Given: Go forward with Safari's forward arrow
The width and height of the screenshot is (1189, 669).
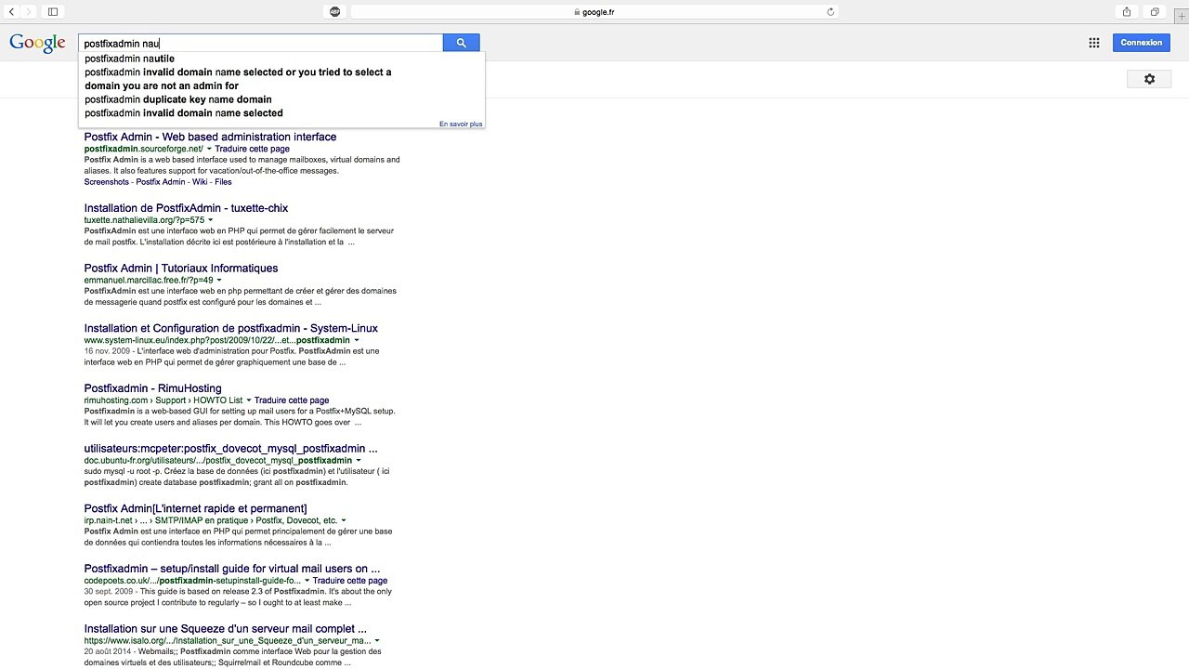Looking at the screenshot, I should 29,11.
